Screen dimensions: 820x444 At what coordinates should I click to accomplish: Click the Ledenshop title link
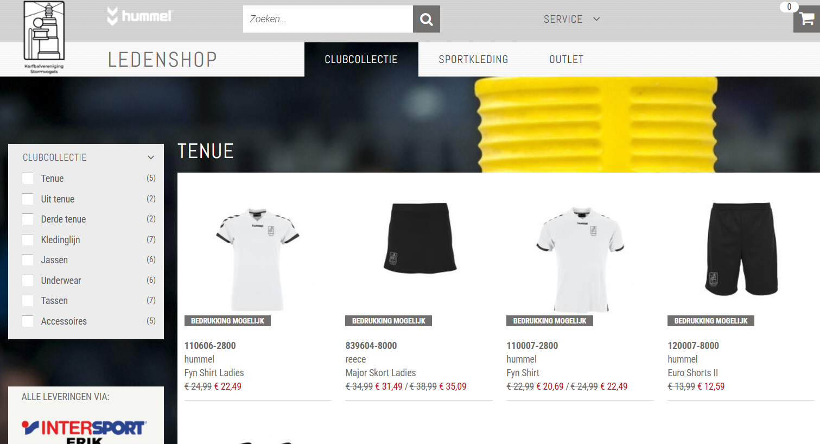pyautogui.click(x=162, y=59)
